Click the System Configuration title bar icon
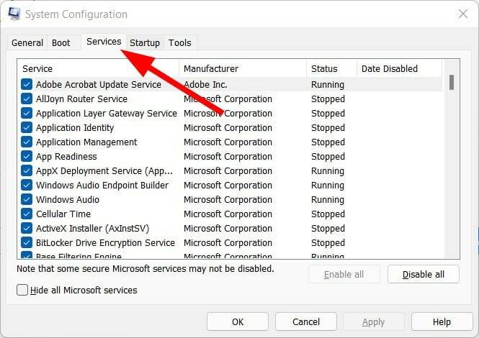 point(14,14)
